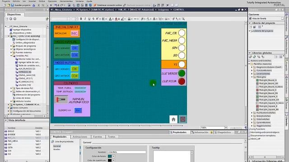The height and width of the screenshot is (162, 289).
Task: Select Niveles in the property list
Action: tap(56, 149)
